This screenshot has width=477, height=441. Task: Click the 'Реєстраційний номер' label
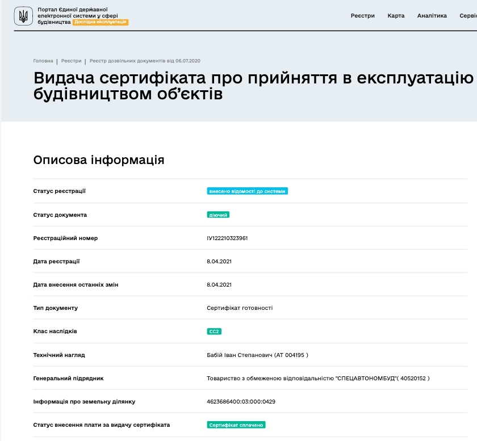tap(65, 238)
